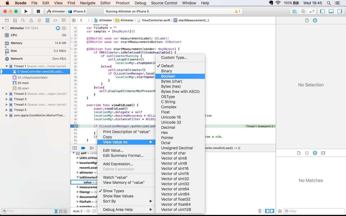The height and width of the screenshot is (216, 346).
Task: Select the Object library icon
Action: tap(315, 153)
